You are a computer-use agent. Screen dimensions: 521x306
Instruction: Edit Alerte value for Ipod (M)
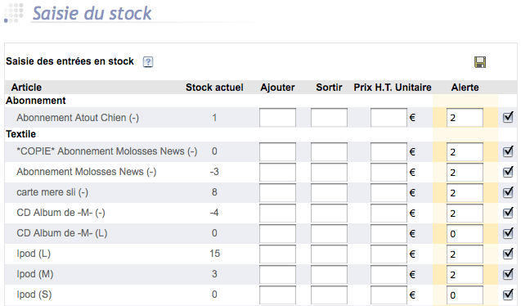[x=465, y=275]
